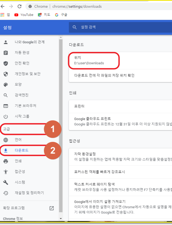Open the 구글 Google bookmark
The width and height of the screenshot is (172, 225).
(x=61, y=15)
